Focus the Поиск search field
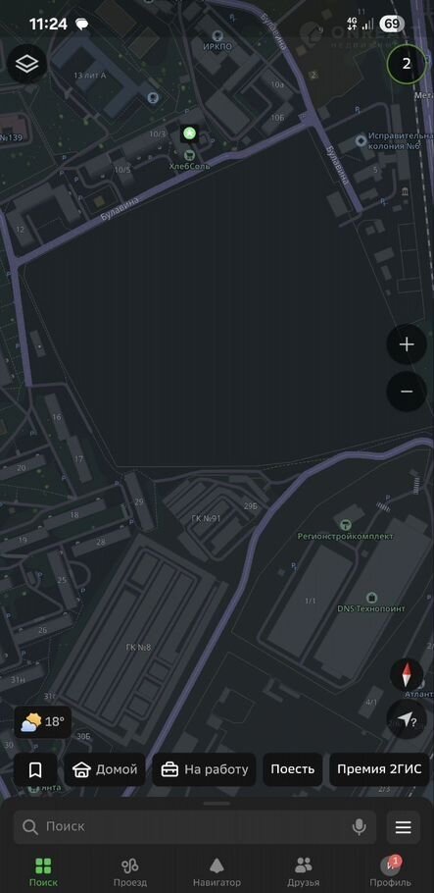Image resolution: width=434 pixels, height=893 pixels. [x=195, y=827]
